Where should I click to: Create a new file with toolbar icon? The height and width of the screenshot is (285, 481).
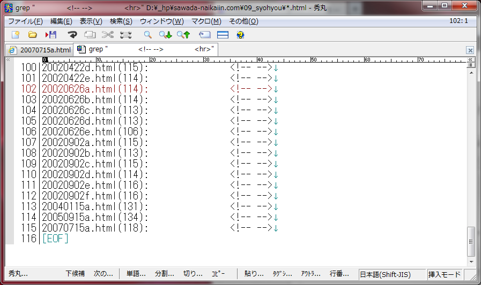[16, 35]
